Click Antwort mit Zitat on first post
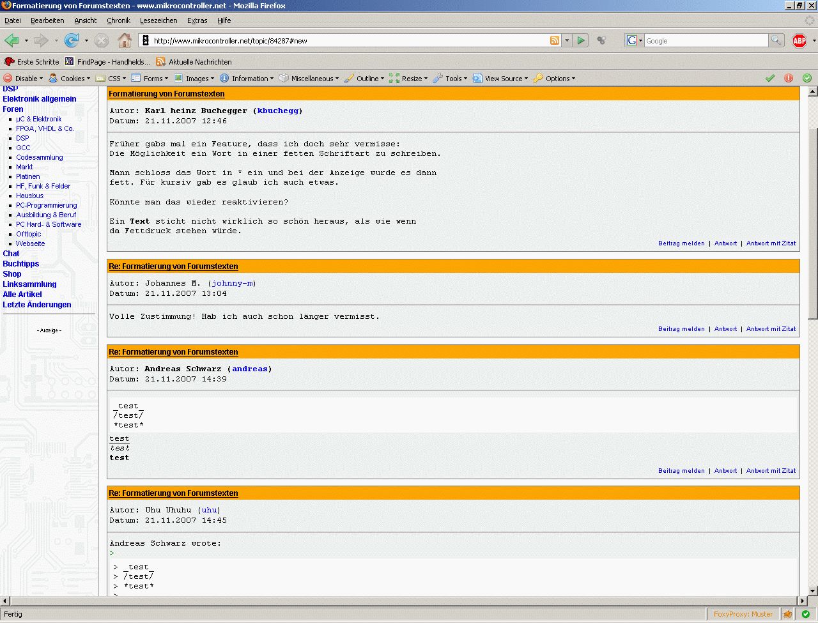This screenshot has width=818, height=623. point(771,243)
